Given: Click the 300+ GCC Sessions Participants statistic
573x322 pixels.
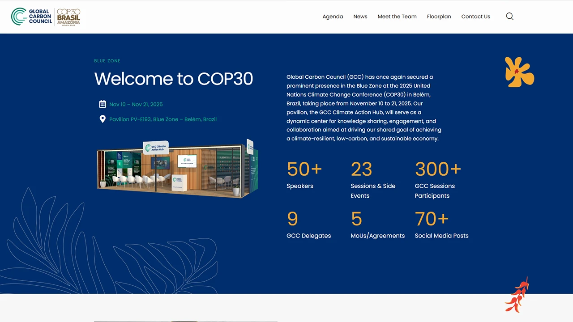Looking at the screenshot, I should [x=437, y=179].
